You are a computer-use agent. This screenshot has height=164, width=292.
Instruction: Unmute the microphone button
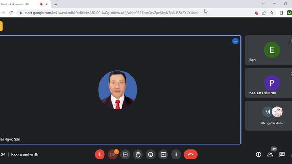pyautogui.click(x=100, y=154)
